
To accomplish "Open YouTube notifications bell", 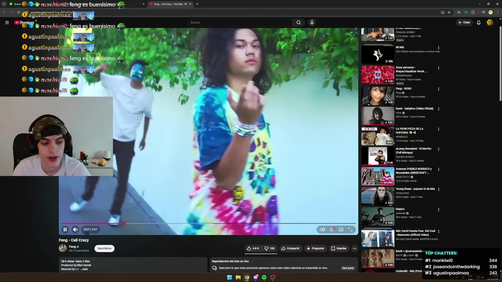I will [x=478, y=22].
